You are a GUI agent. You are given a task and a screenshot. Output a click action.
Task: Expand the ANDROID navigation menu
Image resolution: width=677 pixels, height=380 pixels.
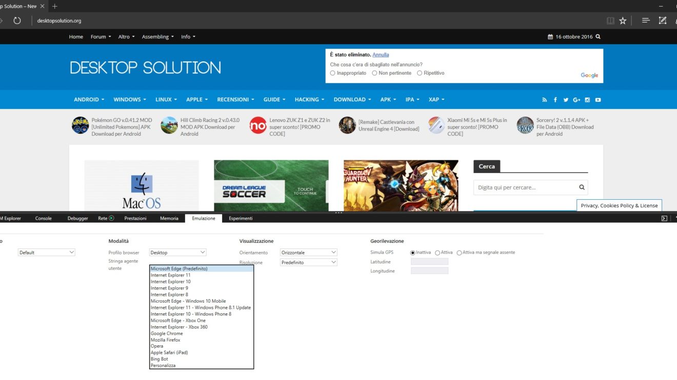pos(89,99)
